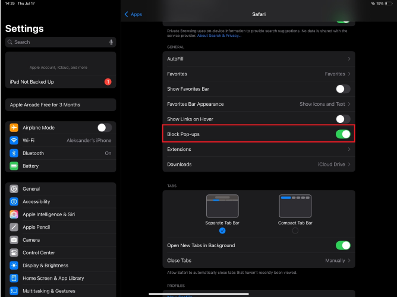Viewport: 397px width, 297px height.
Task: Open Apple Arcade Free for 3 Months
Action: pos(61,105)
